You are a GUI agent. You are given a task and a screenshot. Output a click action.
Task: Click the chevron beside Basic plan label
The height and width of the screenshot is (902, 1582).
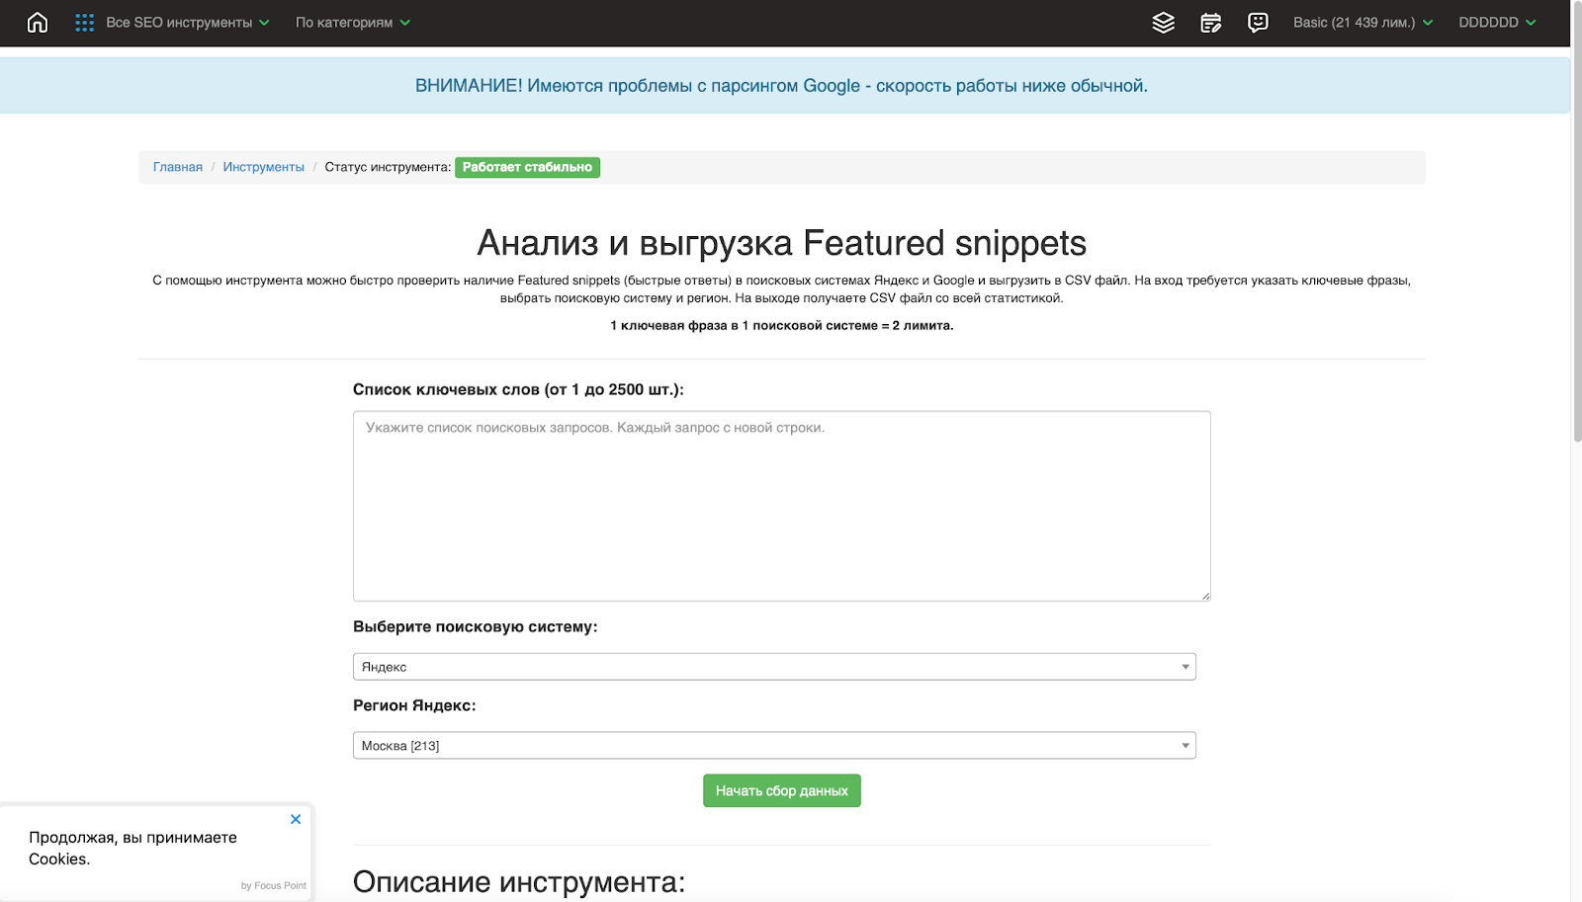(1429, 22)
